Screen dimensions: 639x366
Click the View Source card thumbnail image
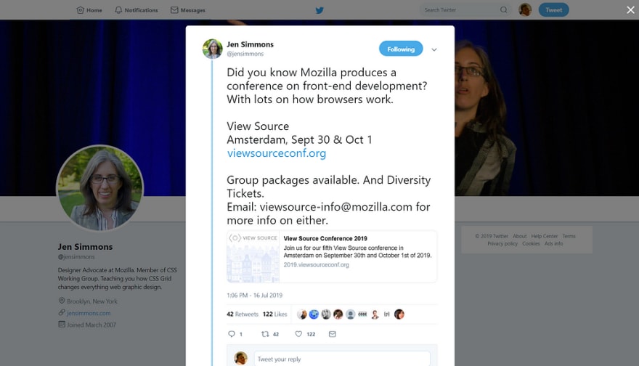pos(253,257)
